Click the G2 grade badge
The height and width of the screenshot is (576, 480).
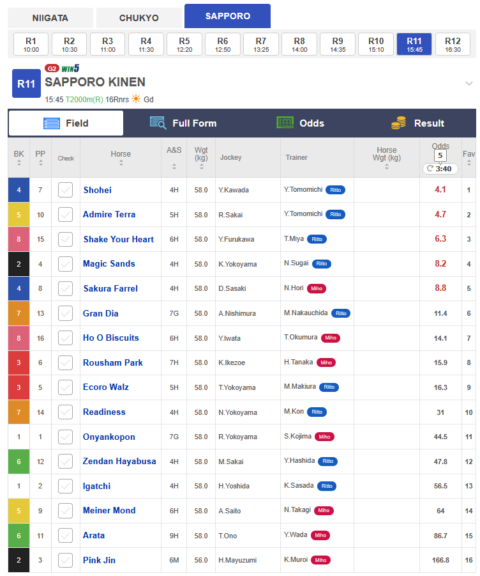52,68
